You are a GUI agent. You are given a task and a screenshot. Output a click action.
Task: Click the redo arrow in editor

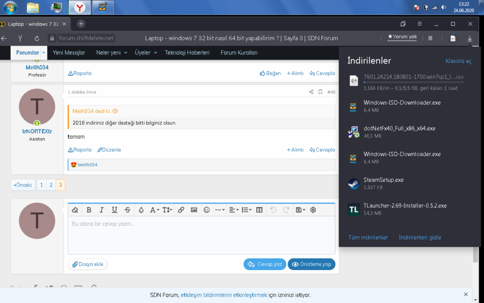[286, 210]
